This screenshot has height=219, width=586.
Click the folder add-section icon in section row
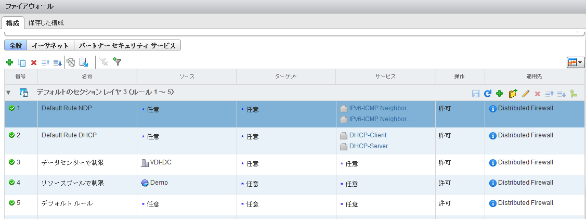coord(513,94)
